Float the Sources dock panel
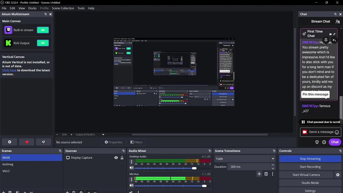 pyautogui.click(x=123, y=151)
